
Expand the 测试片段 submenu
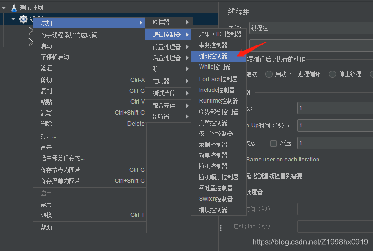click(168, 93)
